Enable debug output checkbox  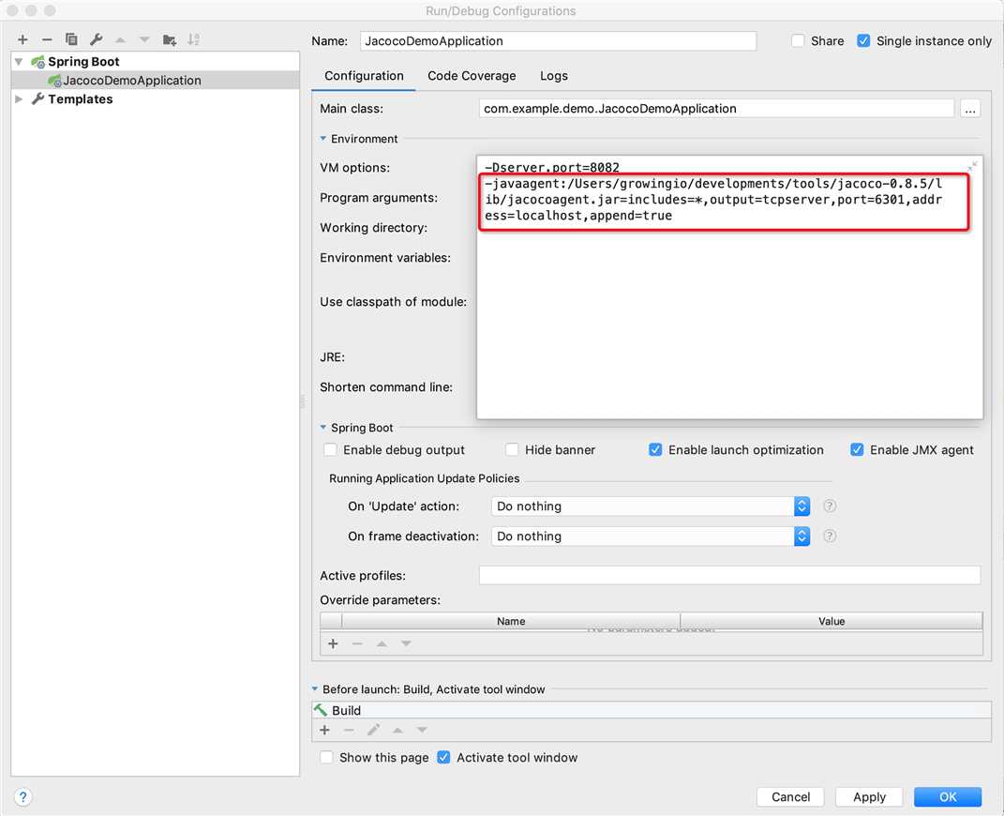[330, 449]
